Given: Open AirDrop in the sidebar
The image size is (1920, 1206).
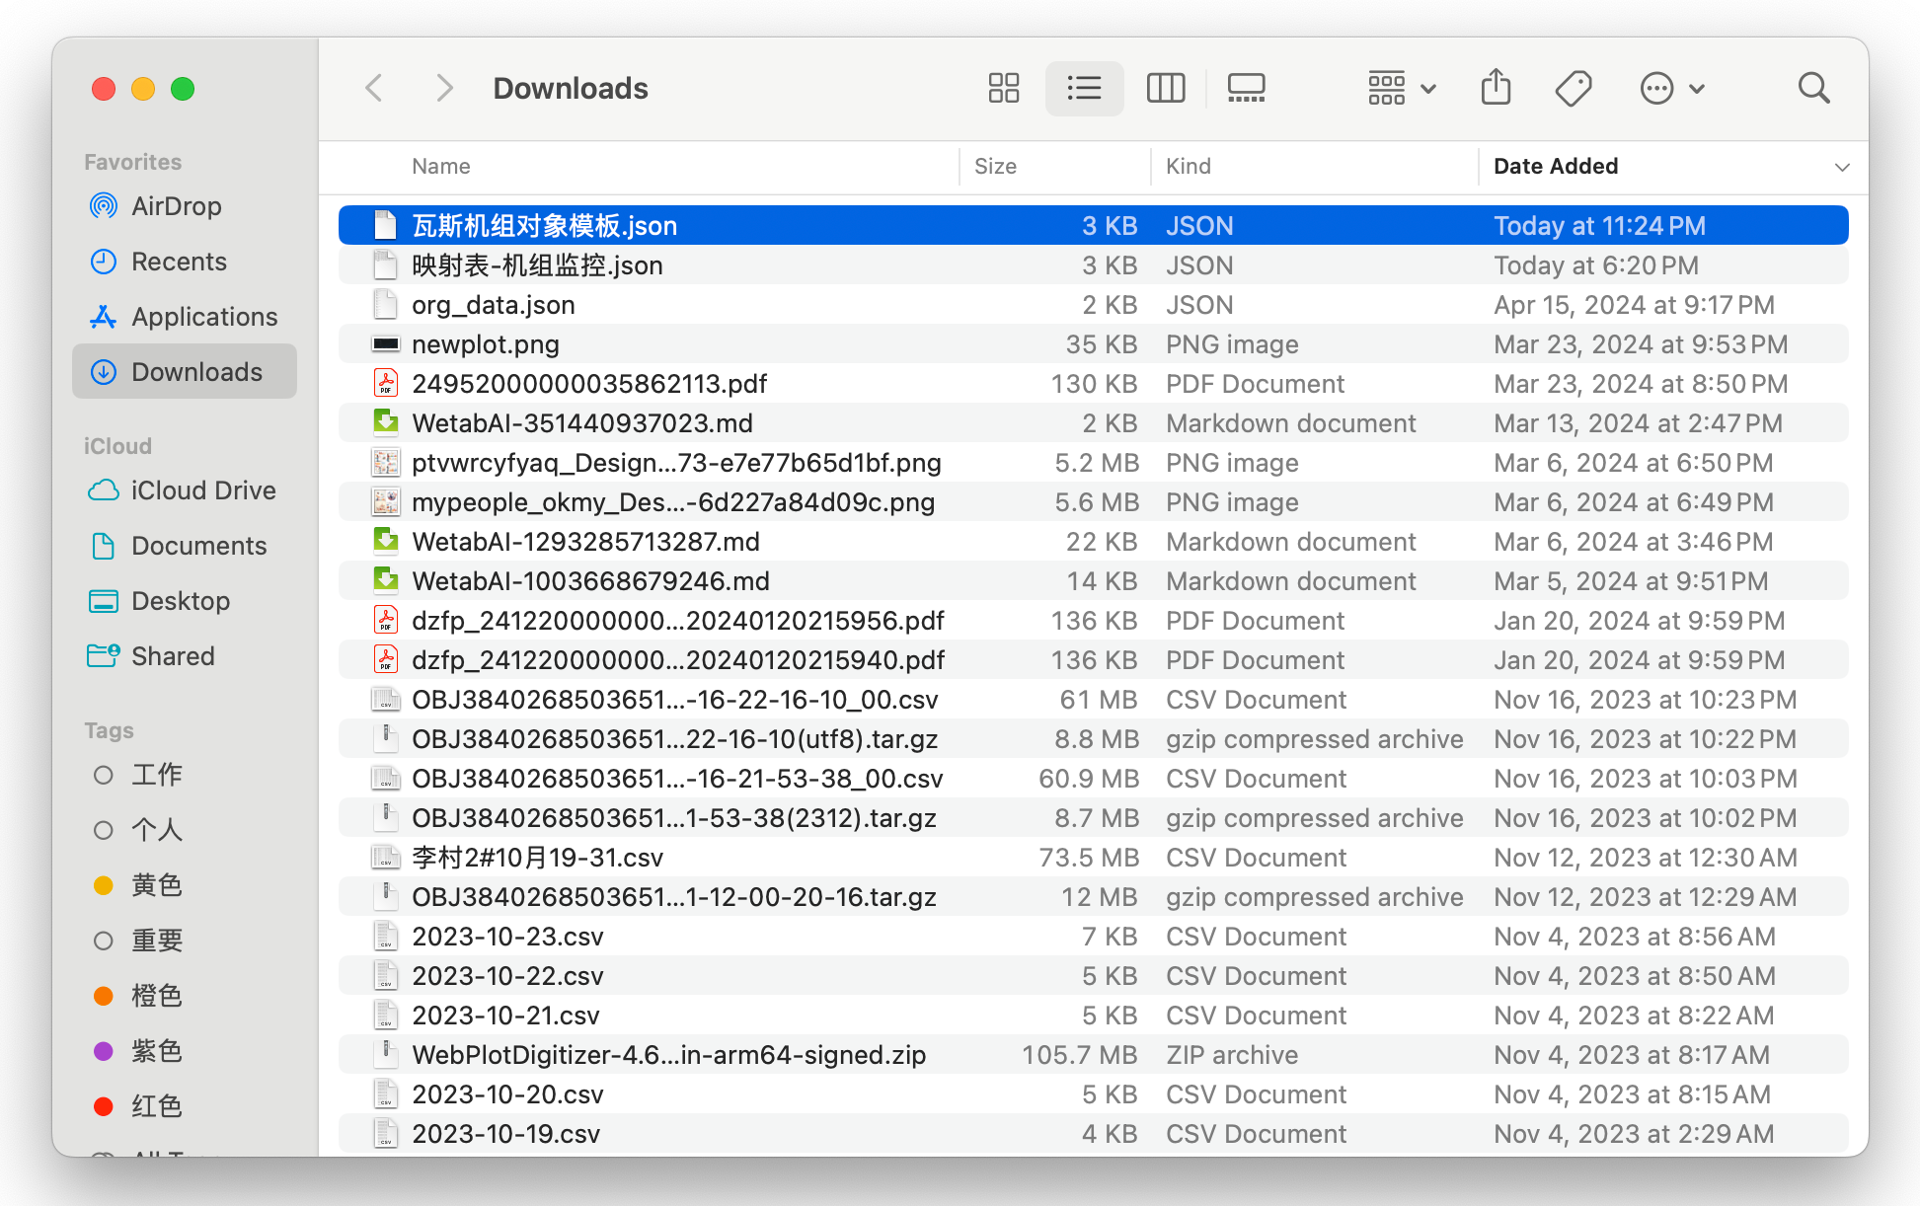Looking at the screenshot, I should pos(176,206).
